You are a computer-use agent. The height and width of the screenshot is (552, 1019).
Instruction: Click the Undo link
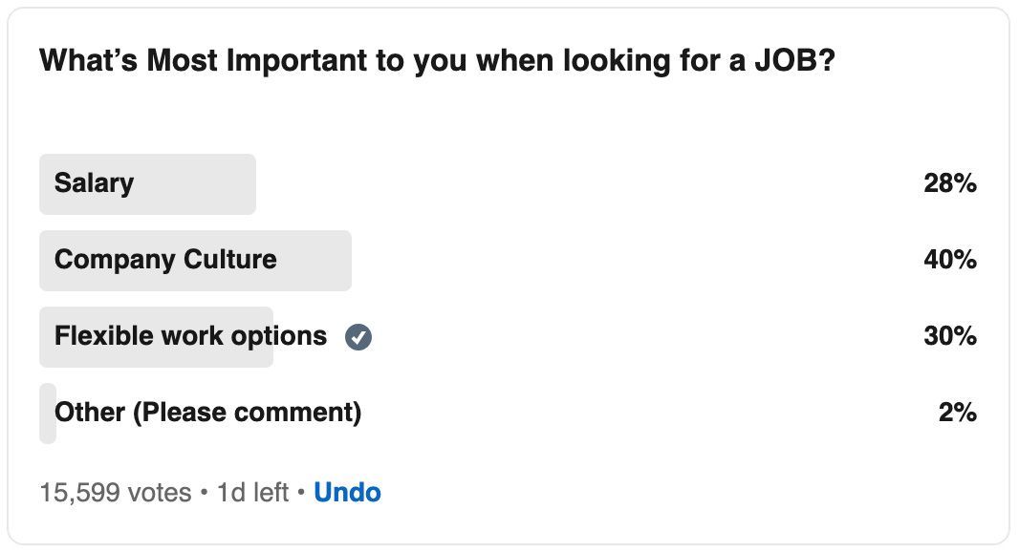(x=347, y=492)
